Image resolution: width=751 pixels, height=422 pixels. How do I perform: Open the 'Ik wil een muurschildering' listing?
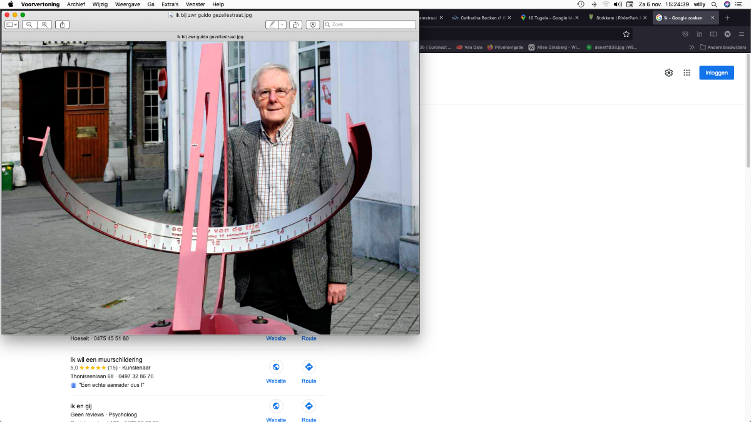pyautogui.click(x=106, y=359)
